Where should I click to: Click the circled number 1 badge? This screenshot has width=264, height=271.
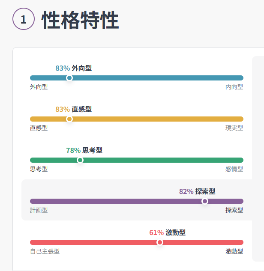pos(23,19)
